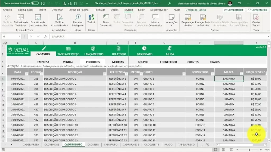Image resolution: width=271 pixels, height=152 pixels.
Task: Click the zoom slider handle
Action: [249, 150]
